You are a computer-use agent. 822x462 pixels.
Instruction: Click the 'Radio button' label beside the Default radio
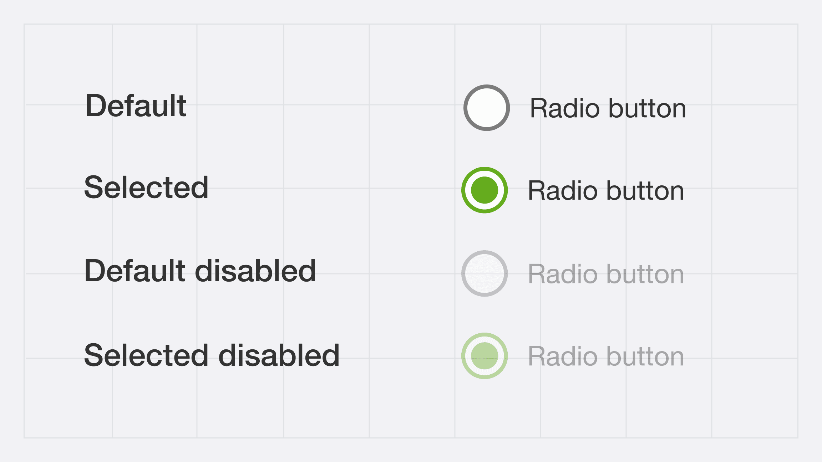point(608,108)
